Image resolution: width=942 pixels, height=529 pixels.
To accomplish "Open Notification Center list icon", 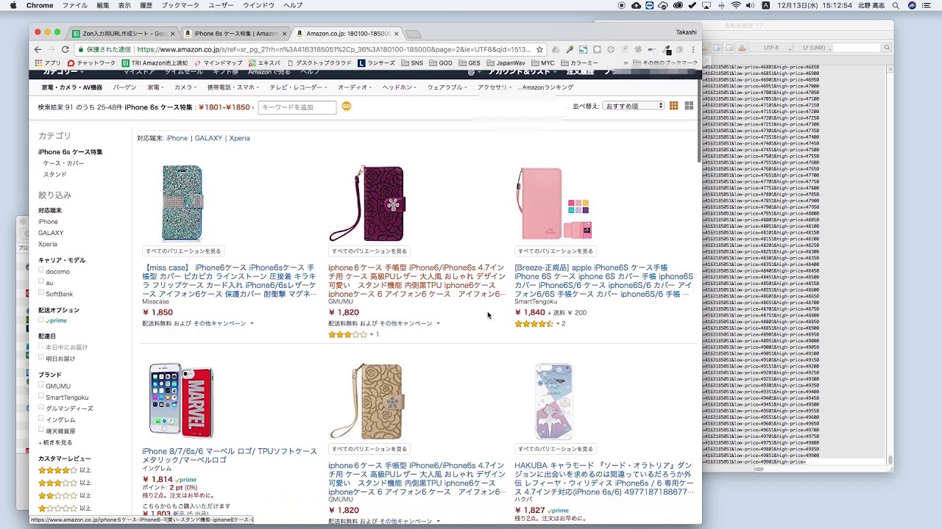I will tap(927, 5).
